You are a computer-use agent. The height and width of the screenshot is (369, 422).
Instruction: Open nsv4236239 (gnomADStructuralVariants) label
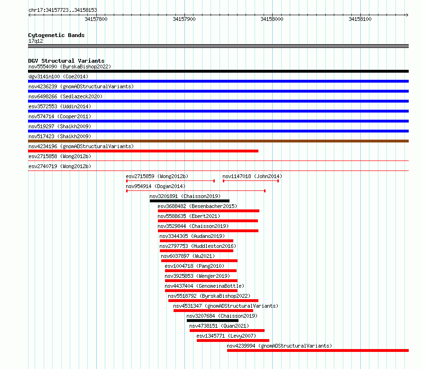pos(81,86)
